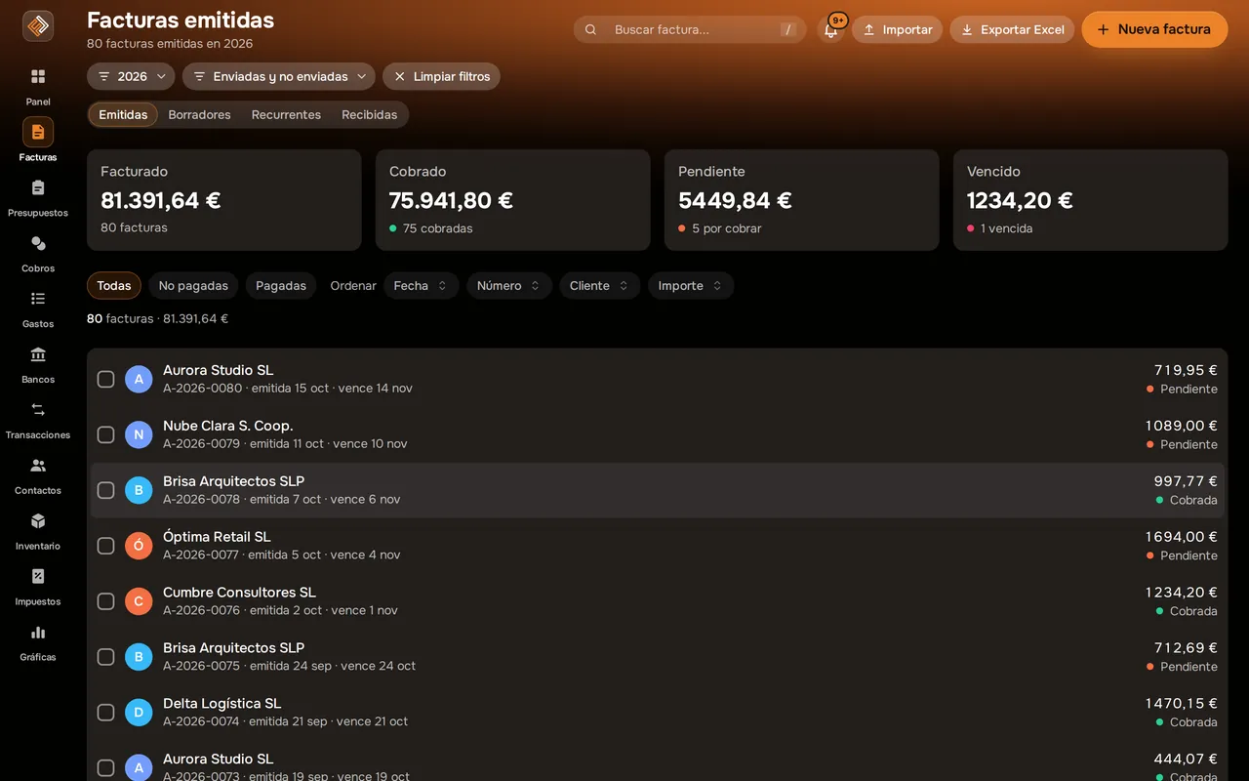The image size is (1249, 781).
Task: Focus the Buscar factura search field
Action: [690, 29]
